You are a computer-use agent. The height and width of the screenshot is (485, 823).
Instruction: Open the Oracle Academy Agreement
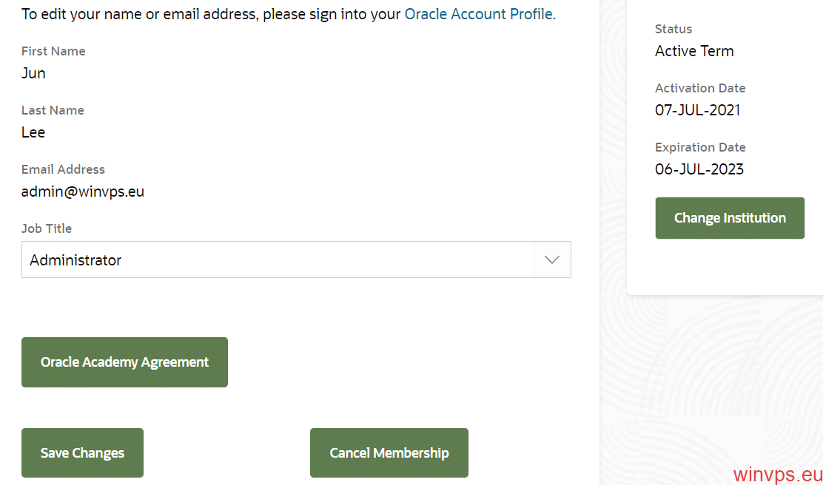pos(124,362)
